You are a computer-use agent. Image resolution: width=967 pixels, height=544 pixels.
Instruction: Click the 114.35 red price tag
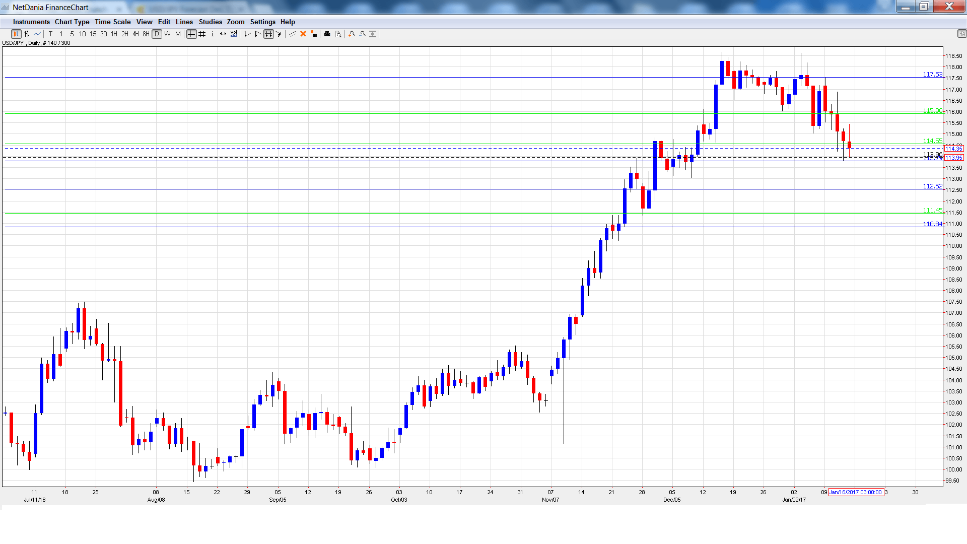pos(954,149)
